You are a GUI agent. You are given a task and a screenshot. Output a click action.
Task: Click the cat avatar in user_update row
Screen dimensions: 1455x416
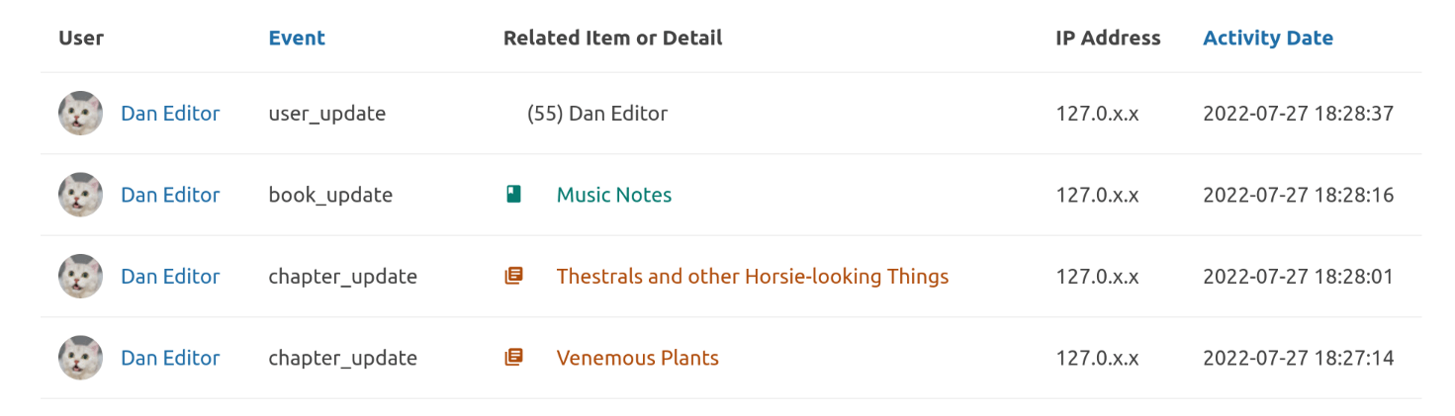coord(80,114)
